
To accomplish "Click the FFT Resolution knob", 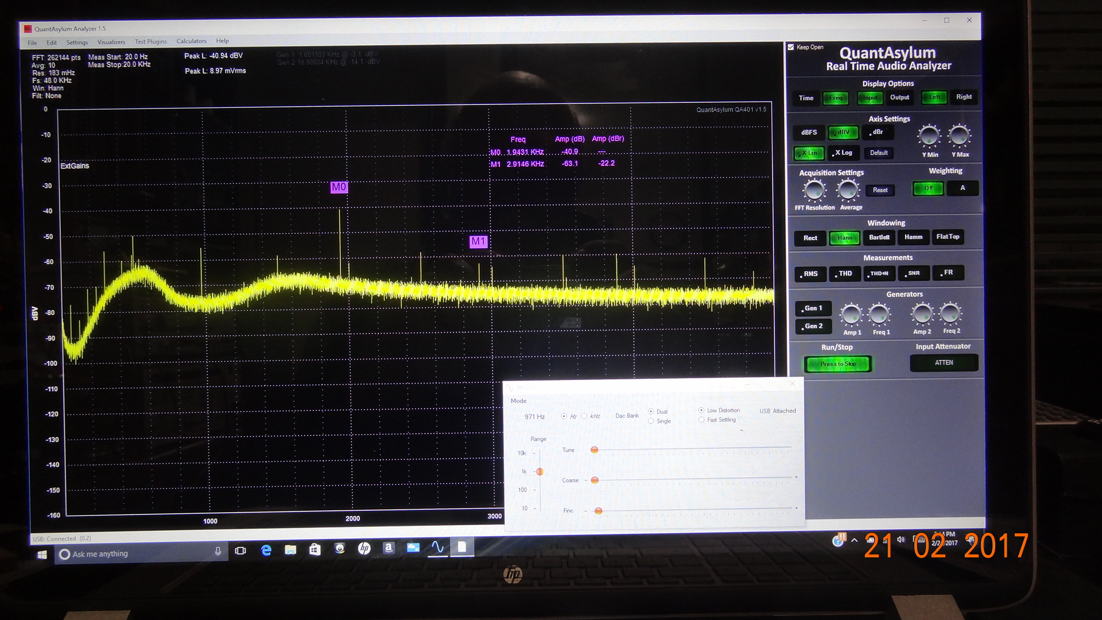I will pyautogui.click(x=814, y=191).
